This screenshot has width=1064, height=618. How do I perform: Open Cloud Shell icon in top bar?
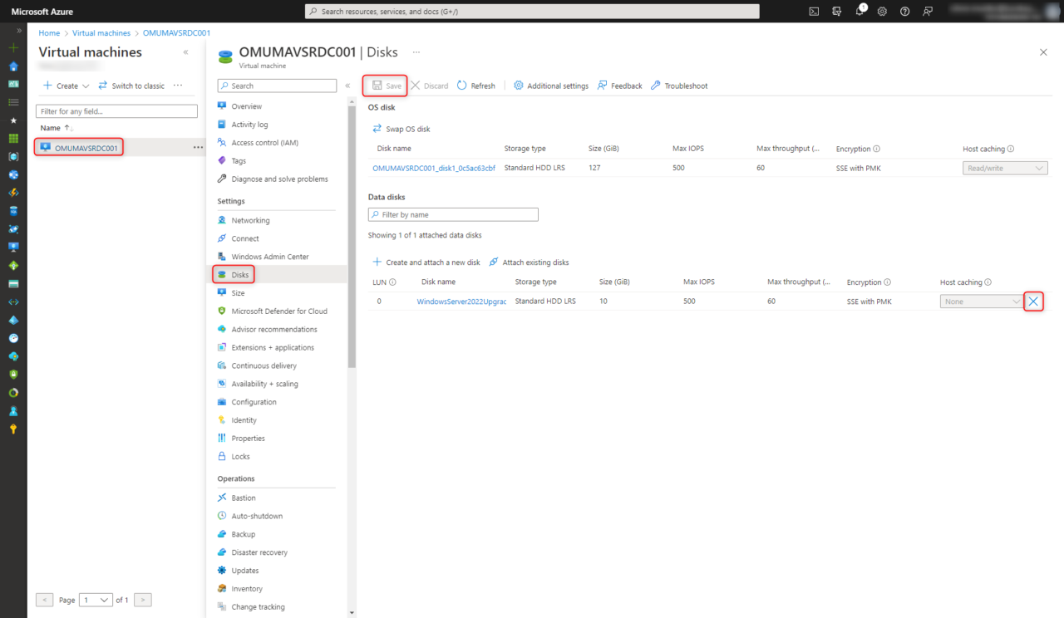(814, 11)
